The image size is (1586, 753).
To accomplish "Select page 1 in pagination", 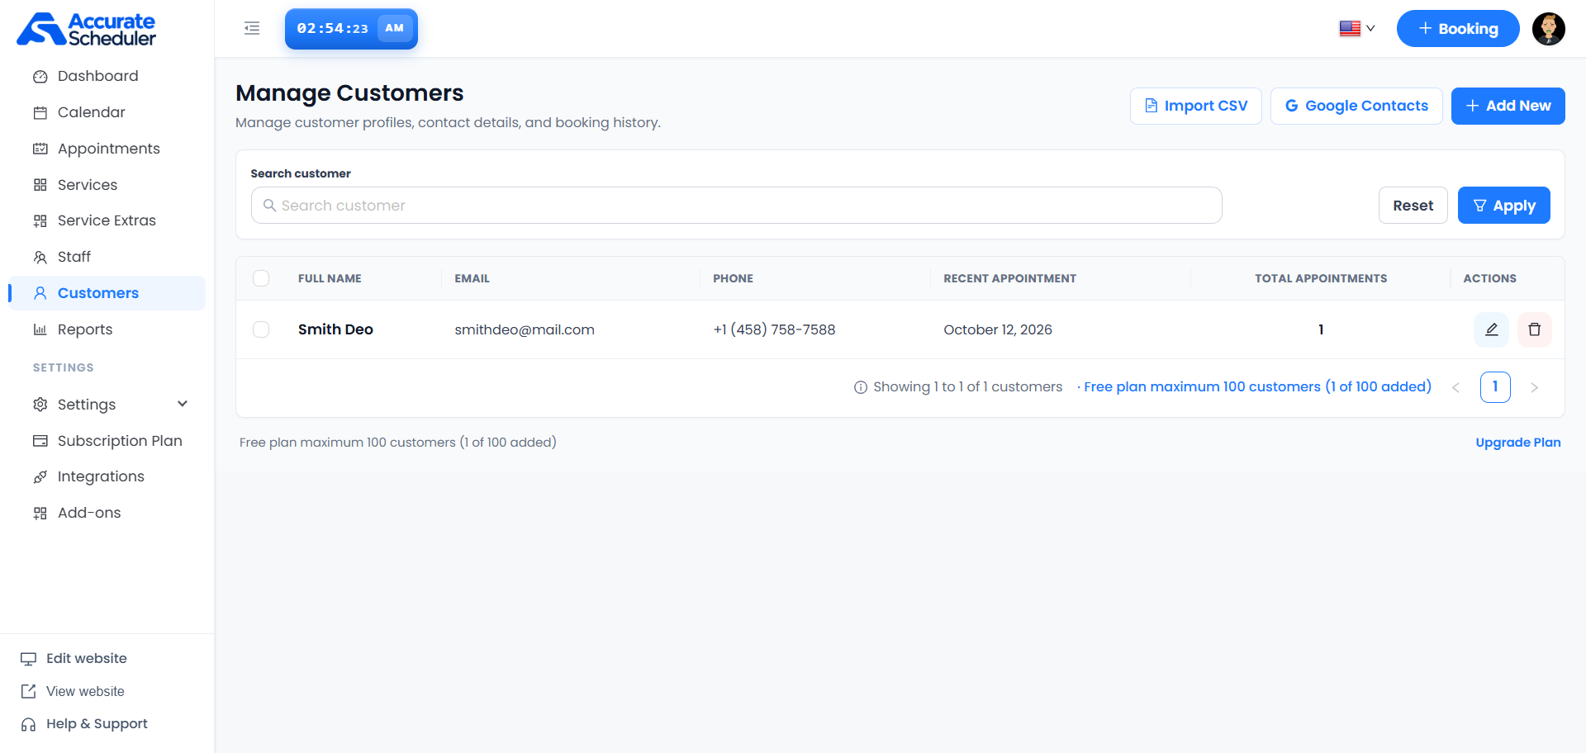I will 1495,387.
